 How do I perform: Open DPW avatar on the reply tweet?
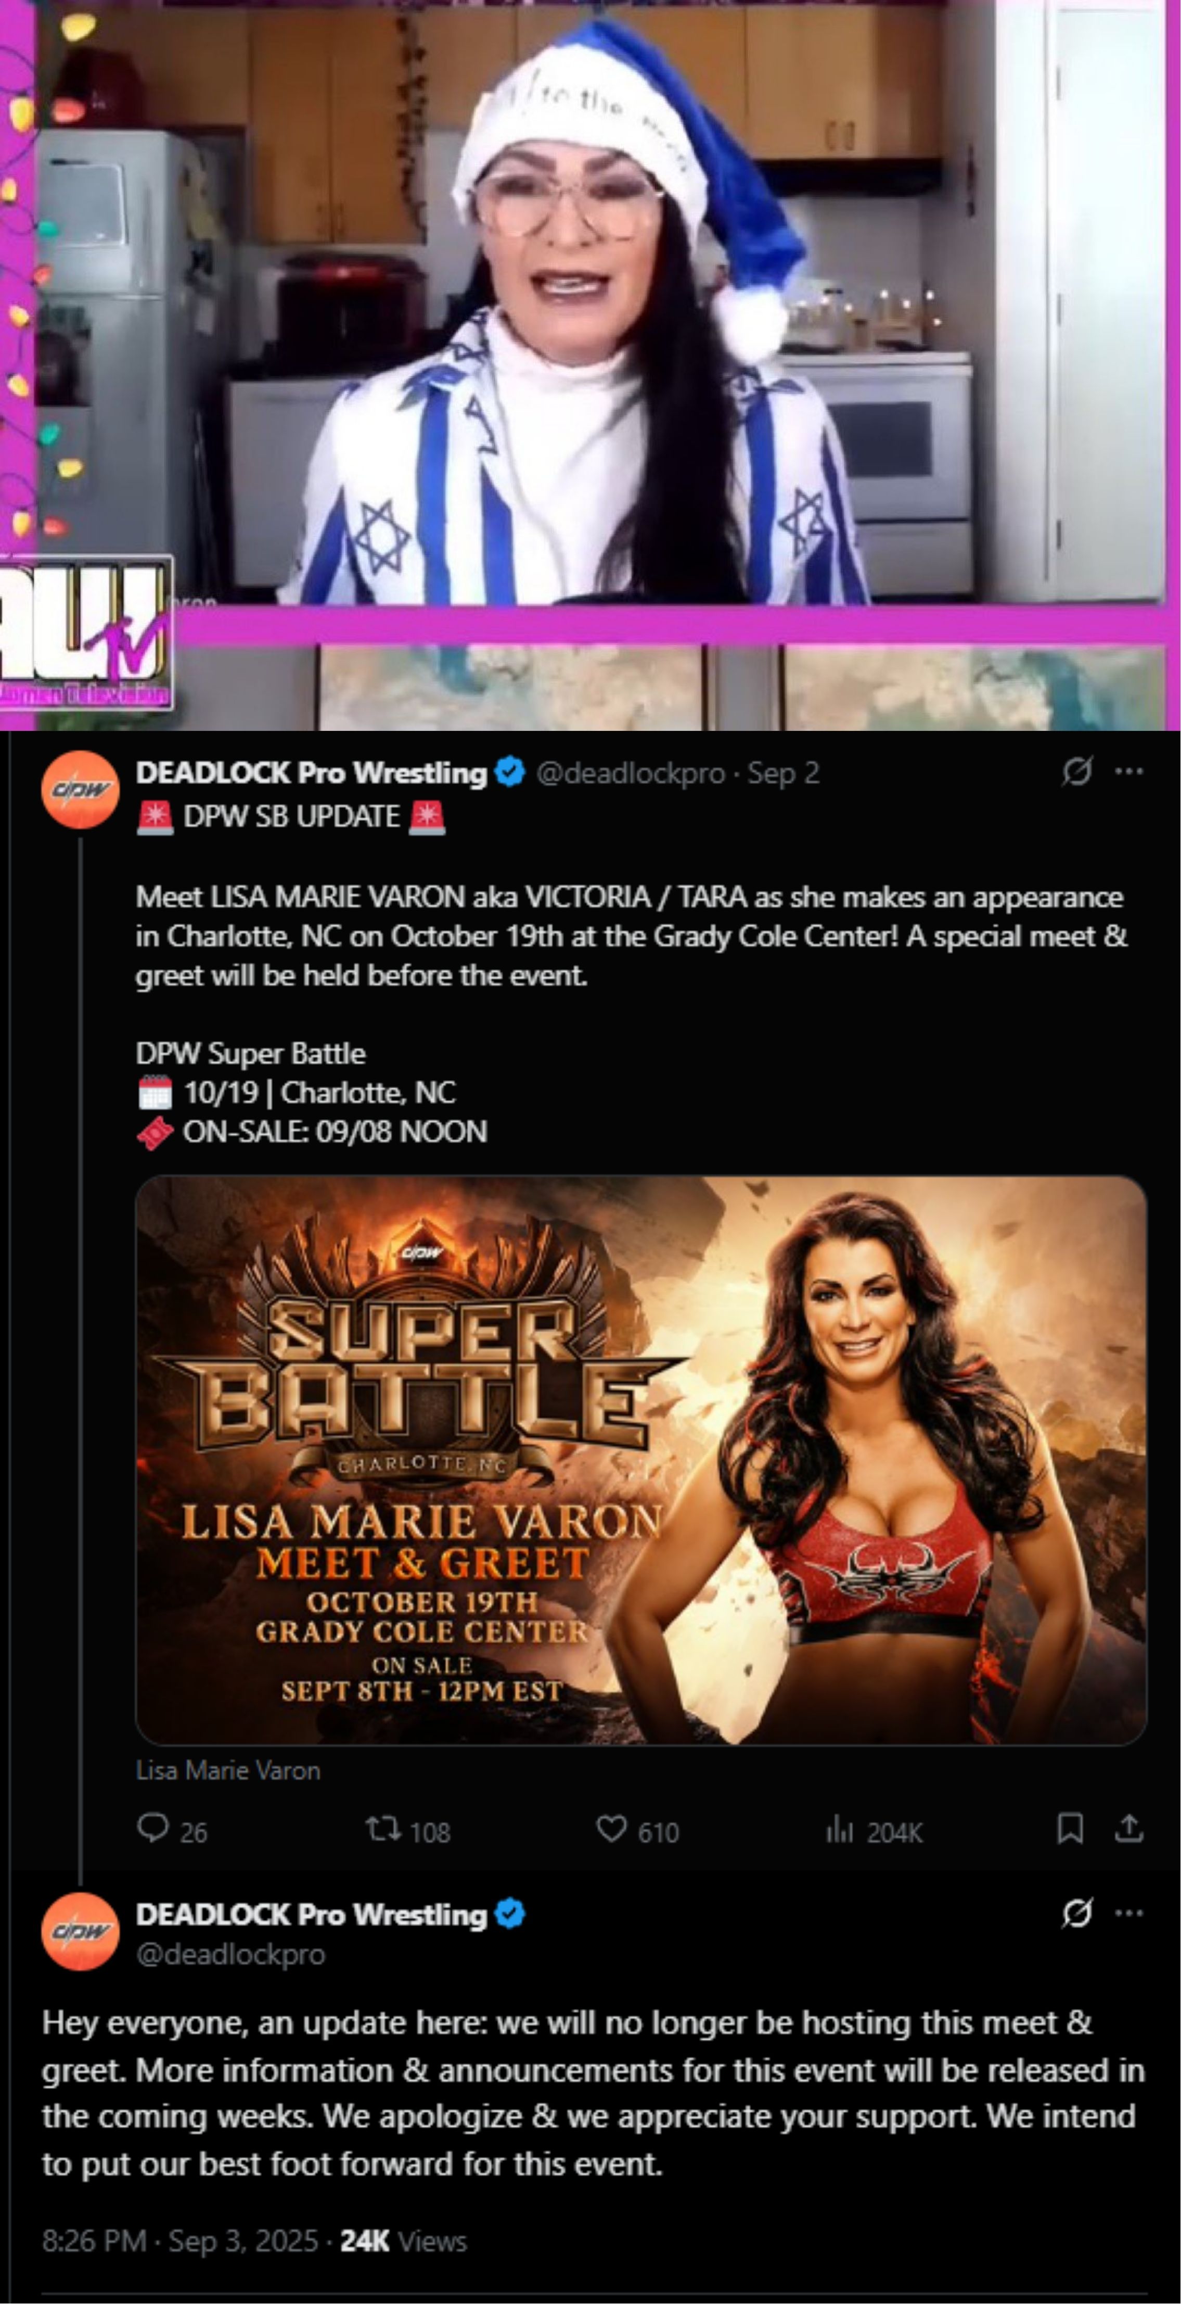(x=81, y=1932)
